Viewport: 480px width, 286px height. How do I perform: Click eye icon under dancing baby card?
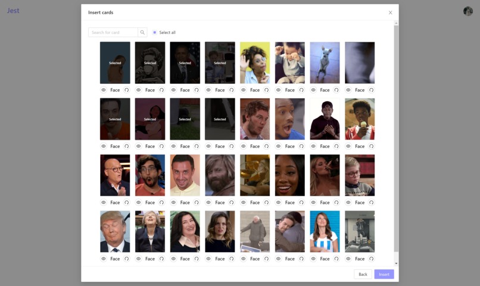278,90
